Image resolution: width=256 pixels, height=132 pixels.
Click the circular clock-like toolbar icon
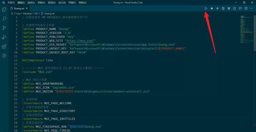pyautogui.click(x=235, y=9)
